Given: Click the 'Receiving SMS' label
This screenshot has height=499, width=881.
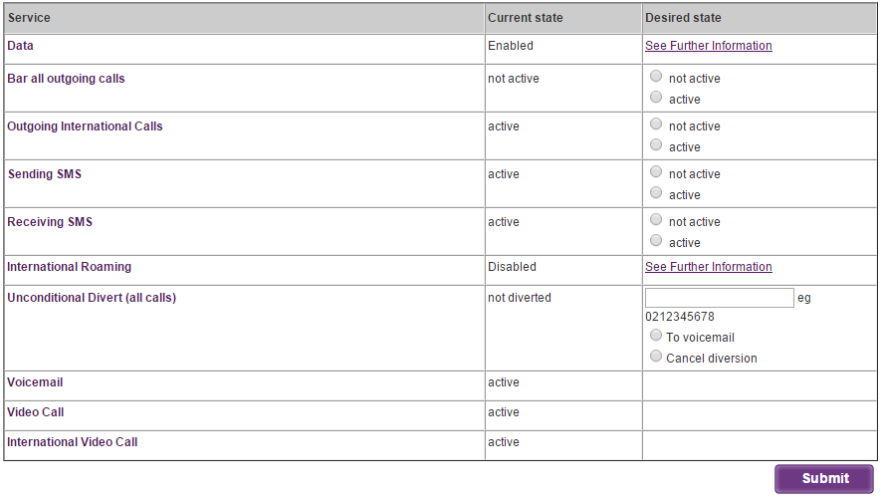Looking at the screenshot, I should click(50, 222).
